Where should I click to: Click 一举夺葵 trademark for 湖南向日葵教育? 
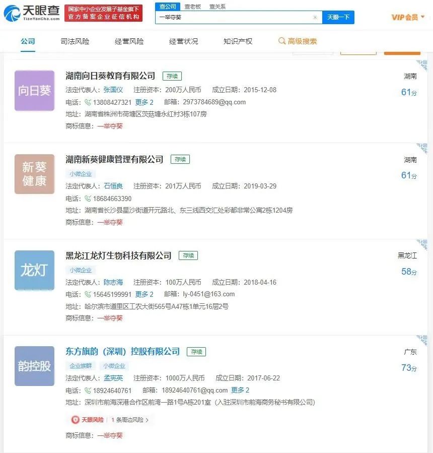110,126
